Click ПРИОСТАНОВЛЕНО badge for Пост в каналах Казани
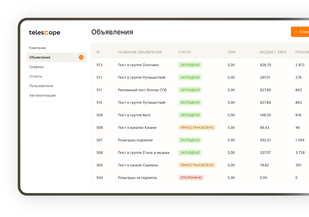 pyautogui.click(x=197, y=128)
